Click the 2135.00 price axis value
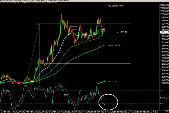The width and height of the screenshot is (169, 113). 165,5
